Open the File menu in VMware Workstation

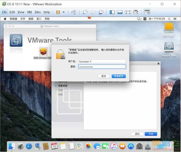(x=4, y=12)
